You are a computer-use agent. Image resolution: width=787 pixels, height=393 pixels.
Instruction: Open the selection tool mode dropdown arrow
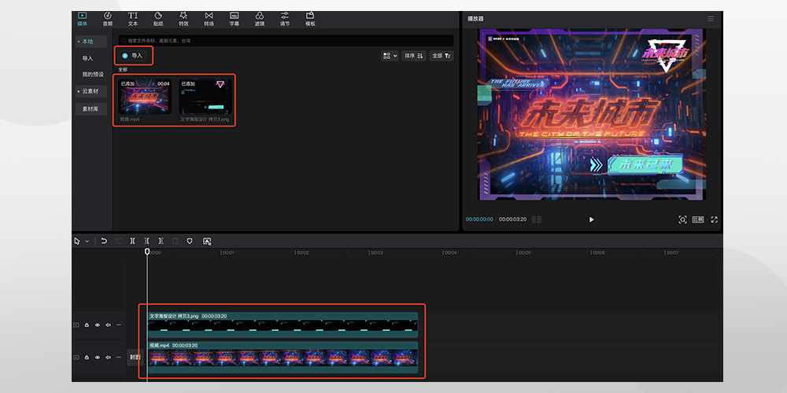[x=87, y=241]
